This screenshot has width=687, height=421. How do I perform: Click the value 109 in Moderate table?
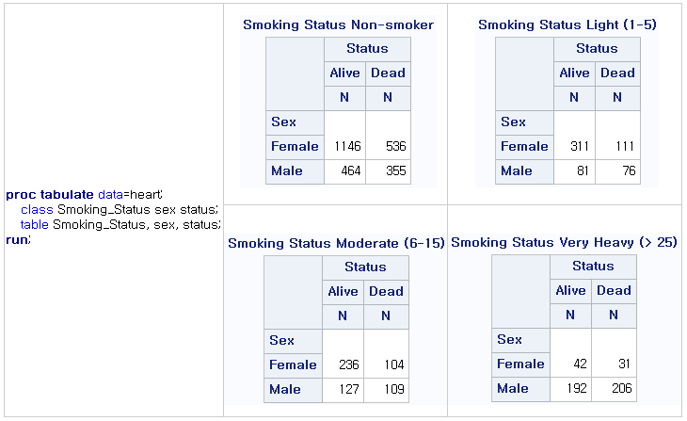click(x=394, y=389)
